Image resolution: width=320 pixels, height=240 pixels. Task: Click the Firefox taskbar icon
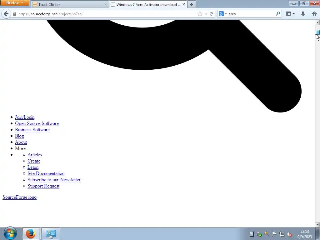click(31, 234)
